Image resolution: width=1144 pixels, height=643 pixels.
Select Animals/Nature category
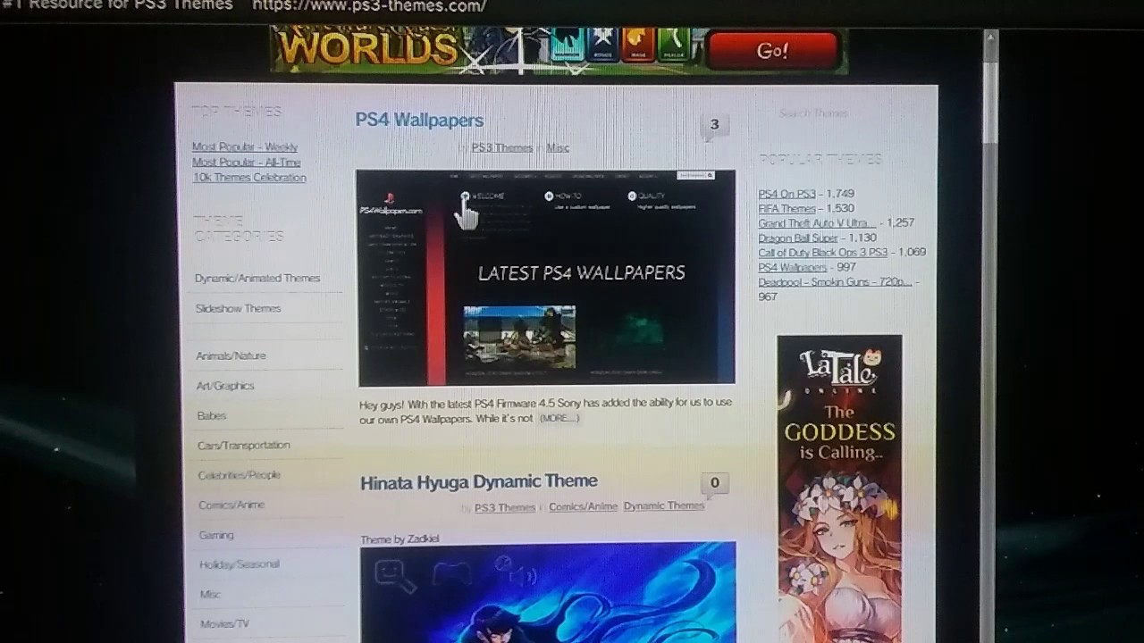(x=231, y=355)
